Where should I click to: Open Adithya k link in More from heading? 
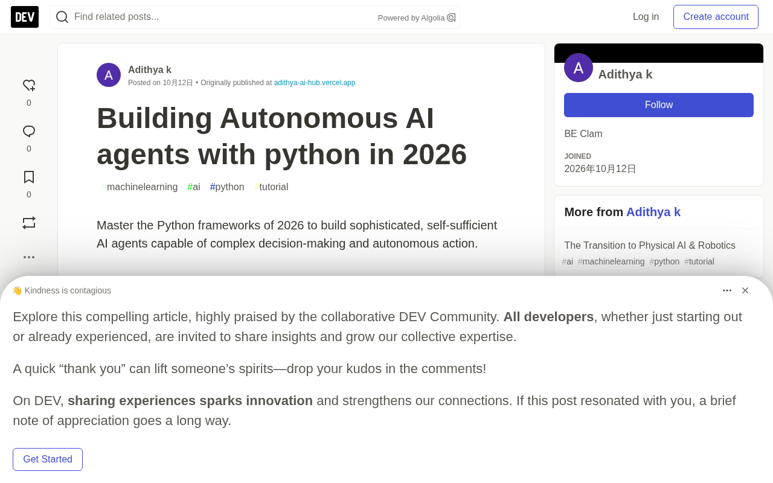tap(653, 212)
